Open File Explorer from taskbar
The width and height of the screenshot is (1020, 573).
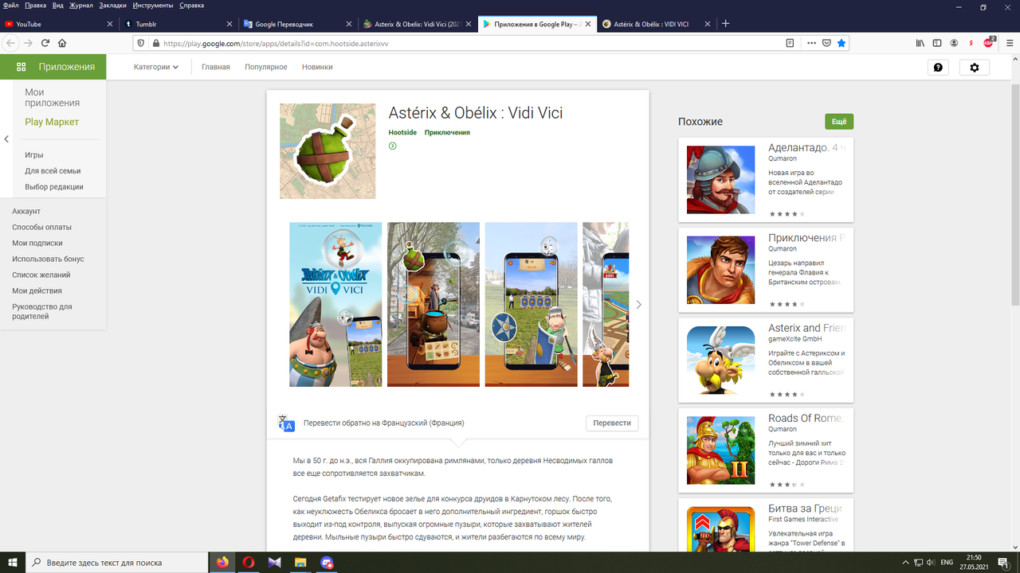click(300, 563)
